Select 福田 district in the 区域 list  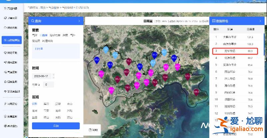pyautogui.click(x=46, y=104)
